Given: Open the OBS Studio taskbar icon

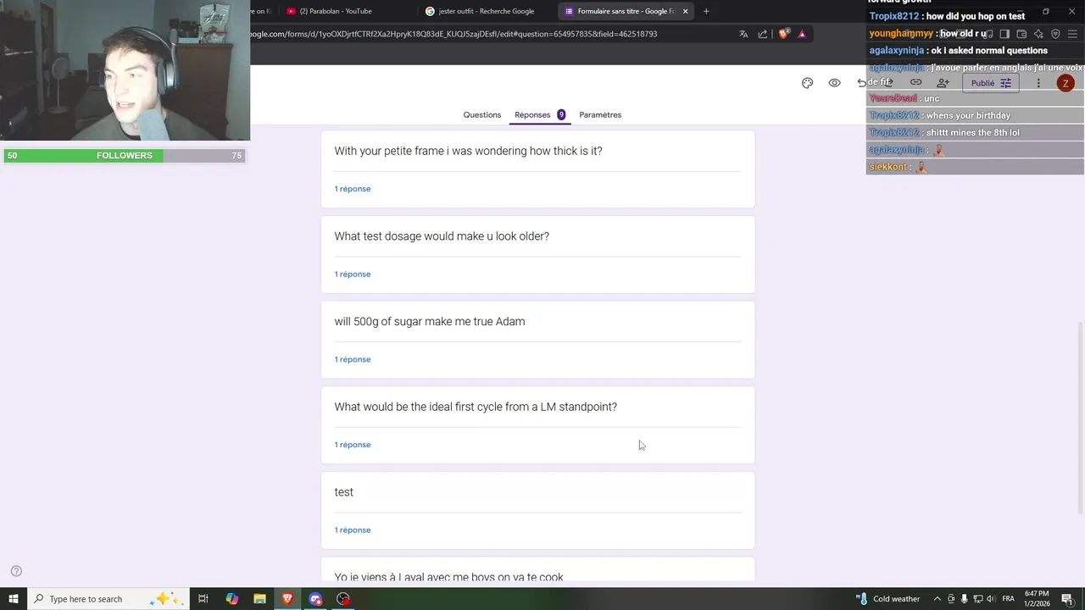Looking at the screenshot, I should 343,599.
